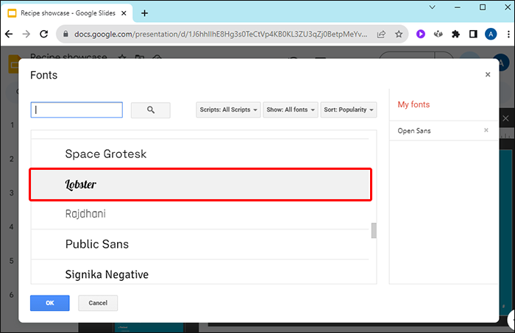Image resolution: width=515 pixels, height=333 pixels.
Task: Open the Scripts: All Scripts dropdown
Action: [229, 110]
